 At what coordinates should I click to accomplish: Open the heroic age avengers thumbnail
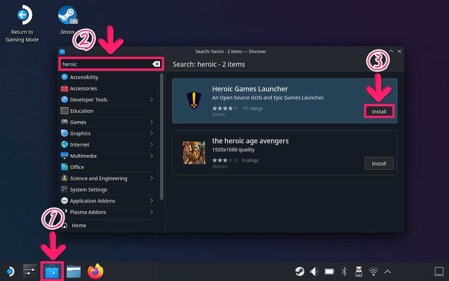(194, 152)
